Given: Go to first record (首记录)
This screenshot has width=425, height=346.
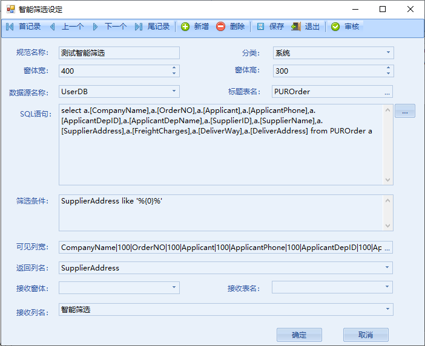Looking at the screenshot, I should (x=23, y=27).
